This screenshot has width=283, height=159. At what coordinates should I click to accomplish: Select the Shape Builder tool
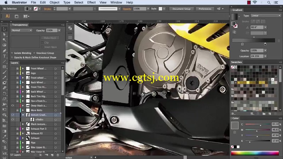coord(4,115)
